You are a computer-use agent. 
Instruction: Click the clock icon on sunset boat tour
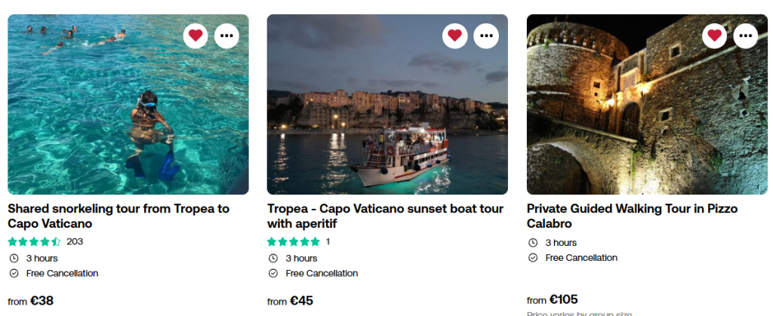(273, 258)
